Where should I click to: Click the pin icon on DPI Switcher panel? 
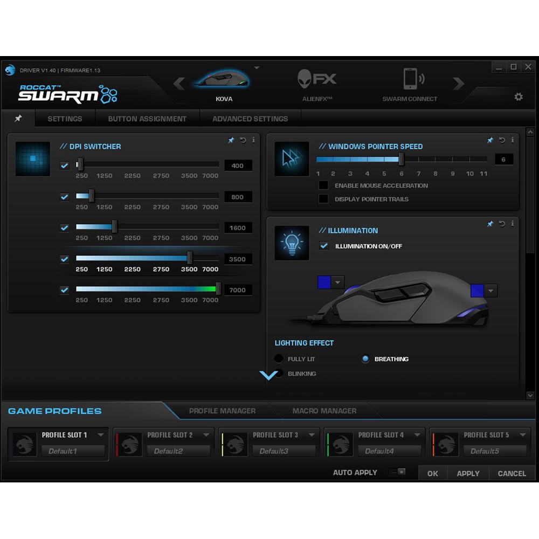(231, 140)
